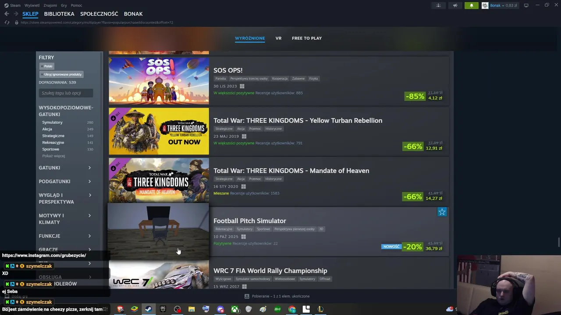Click the DLC badge on Mandate of Heaven
561x315 pixels.
pos(114,168)
